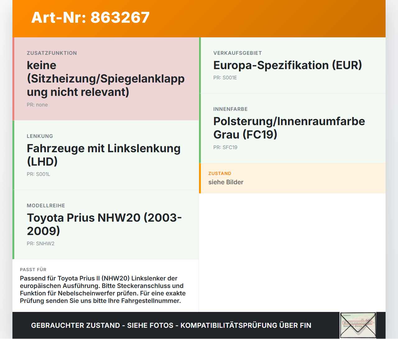This screenshot has width=398, height=339.
Task: Click the 'Art-Nr: 863267' heading
Action: tap(90, 17)
